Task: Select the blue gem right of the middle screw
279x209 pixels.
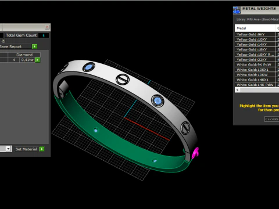Action: [158, 101]
